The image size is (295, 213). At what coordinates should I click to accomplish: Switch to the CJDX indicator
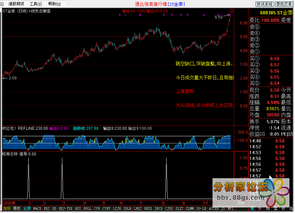[x=169, y=208]
